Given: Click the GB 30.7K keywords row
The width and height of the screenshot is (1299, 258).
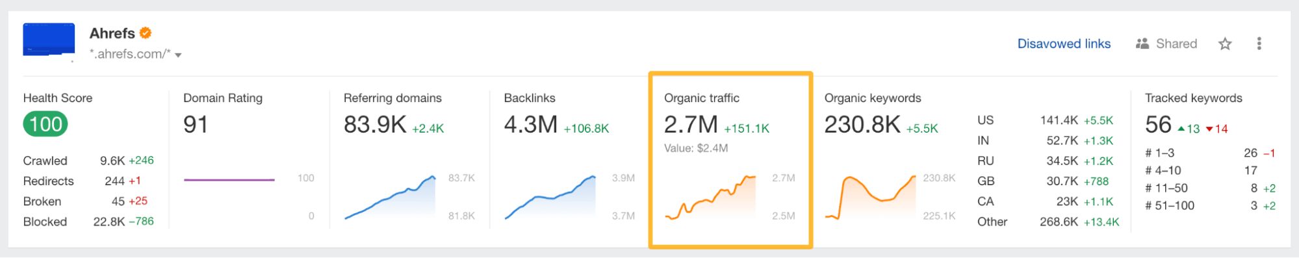Looking at the screenshot, I should [1043, 181].
